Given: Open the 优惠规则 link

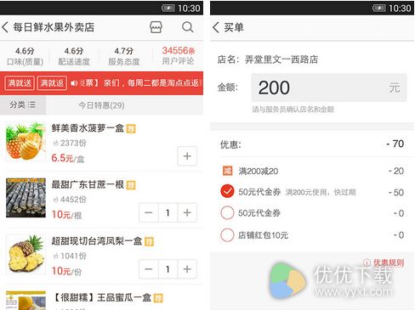Looking at the screenshot, I should coord(389,262).
